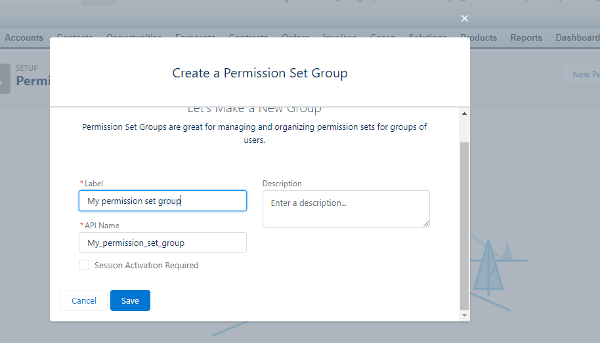Click the dialog scrollbar up arrow
Screen dimensions: 600x343
[x=465, y=114]
